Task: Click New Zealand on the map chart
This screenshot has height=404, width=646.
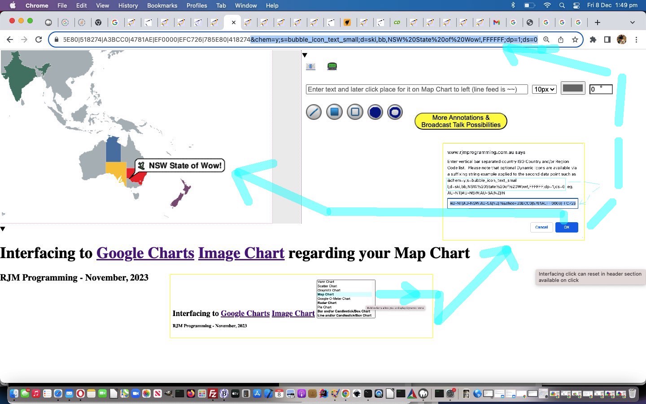Action: [x=181, y=193]
